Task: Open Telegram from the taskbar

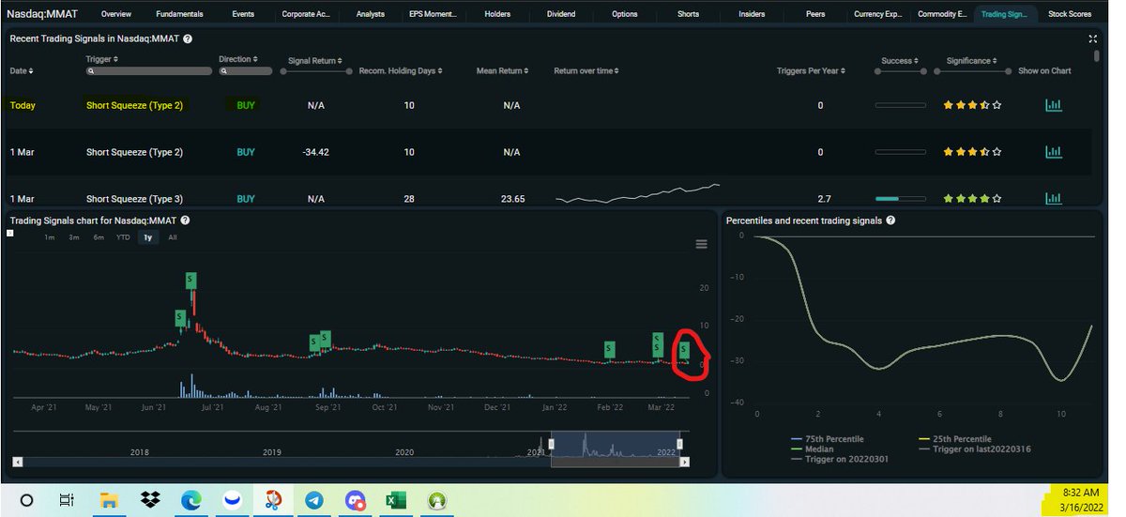Action: 314,500
